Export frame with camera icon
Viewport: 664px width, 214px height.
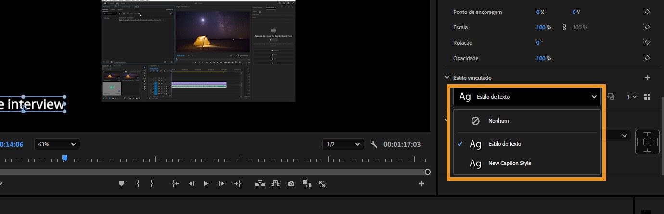(x=291, y=183)
